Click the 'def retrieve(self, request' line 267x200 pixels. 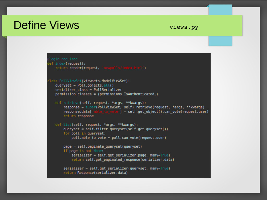pyautogui.click(x=101, y=103)
